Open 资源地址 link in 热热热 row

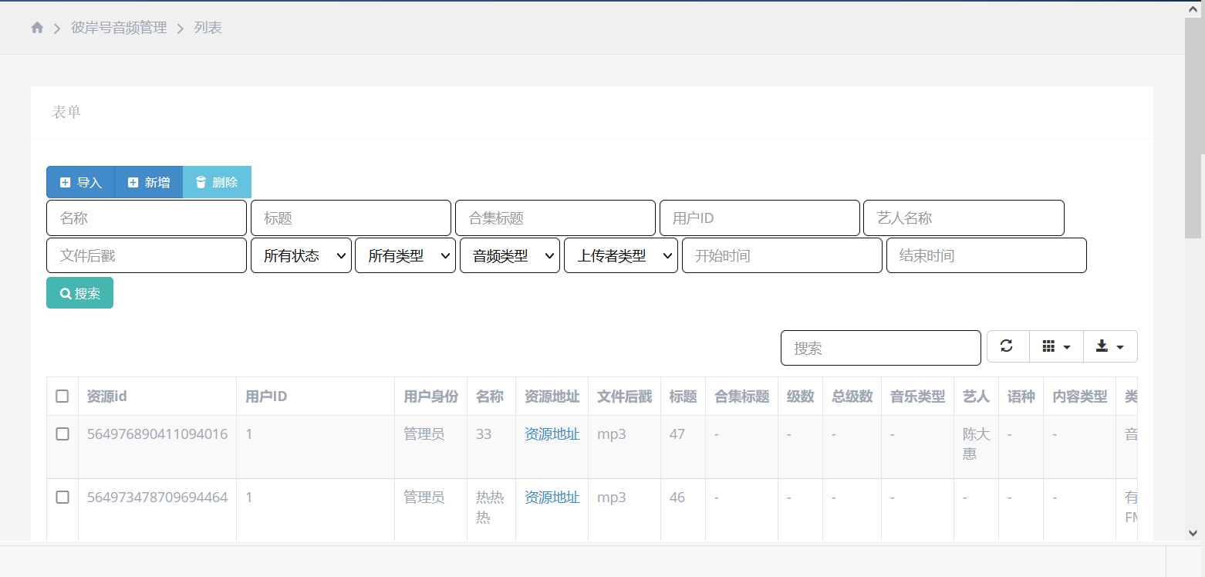coord(552,498)
